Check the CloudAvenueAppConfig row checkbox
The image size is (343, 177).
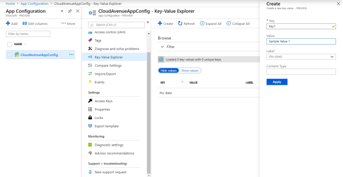(10, 55)
